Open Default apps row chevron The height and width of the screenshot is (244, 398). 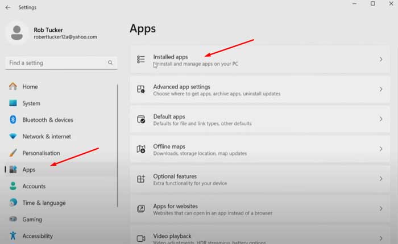(380, 119)
